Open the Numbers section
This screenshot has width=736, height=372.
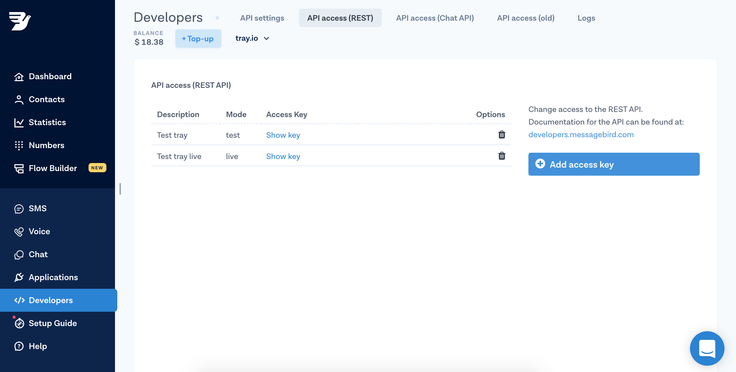[x=47, y=145]
